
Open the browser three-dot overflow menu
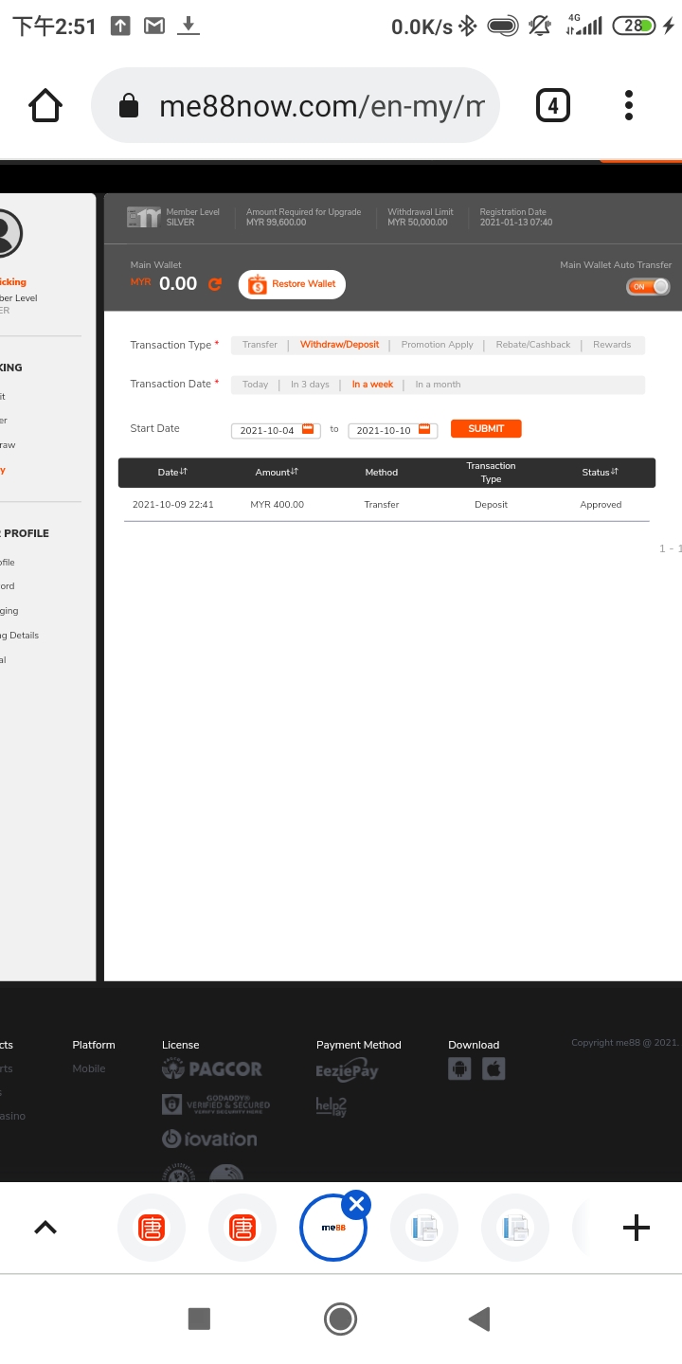[x=628, y=105]
